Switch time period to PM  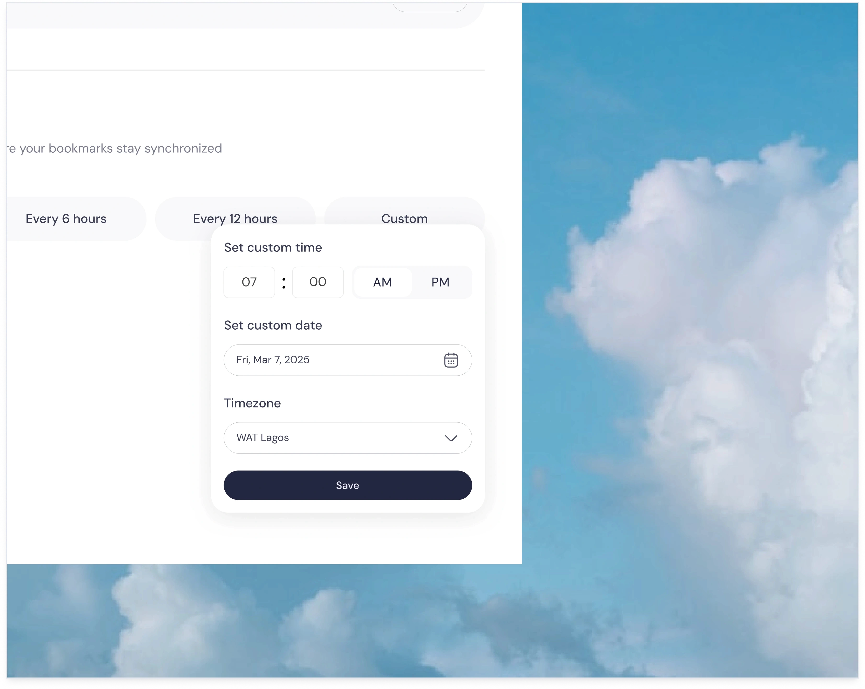coord(440,282)
